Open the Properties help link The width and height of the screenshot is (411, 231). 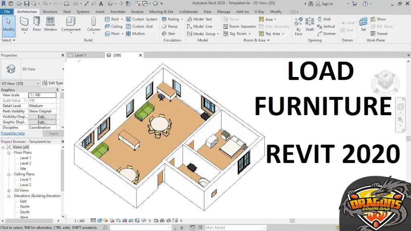click(x=13, y=133)
